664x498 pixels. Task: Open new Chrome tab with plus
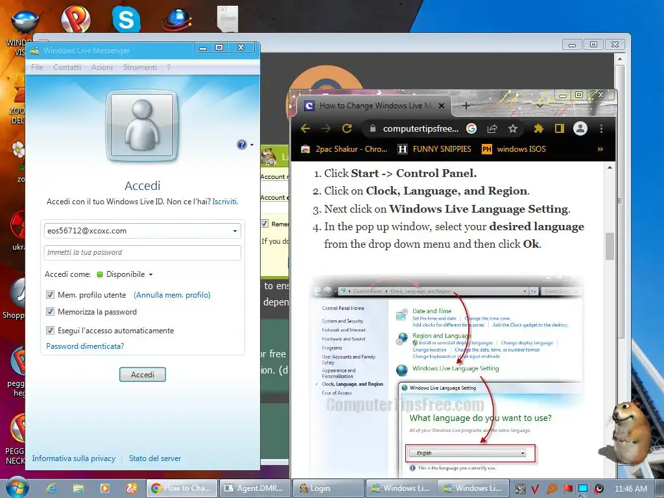coord(466,106)
